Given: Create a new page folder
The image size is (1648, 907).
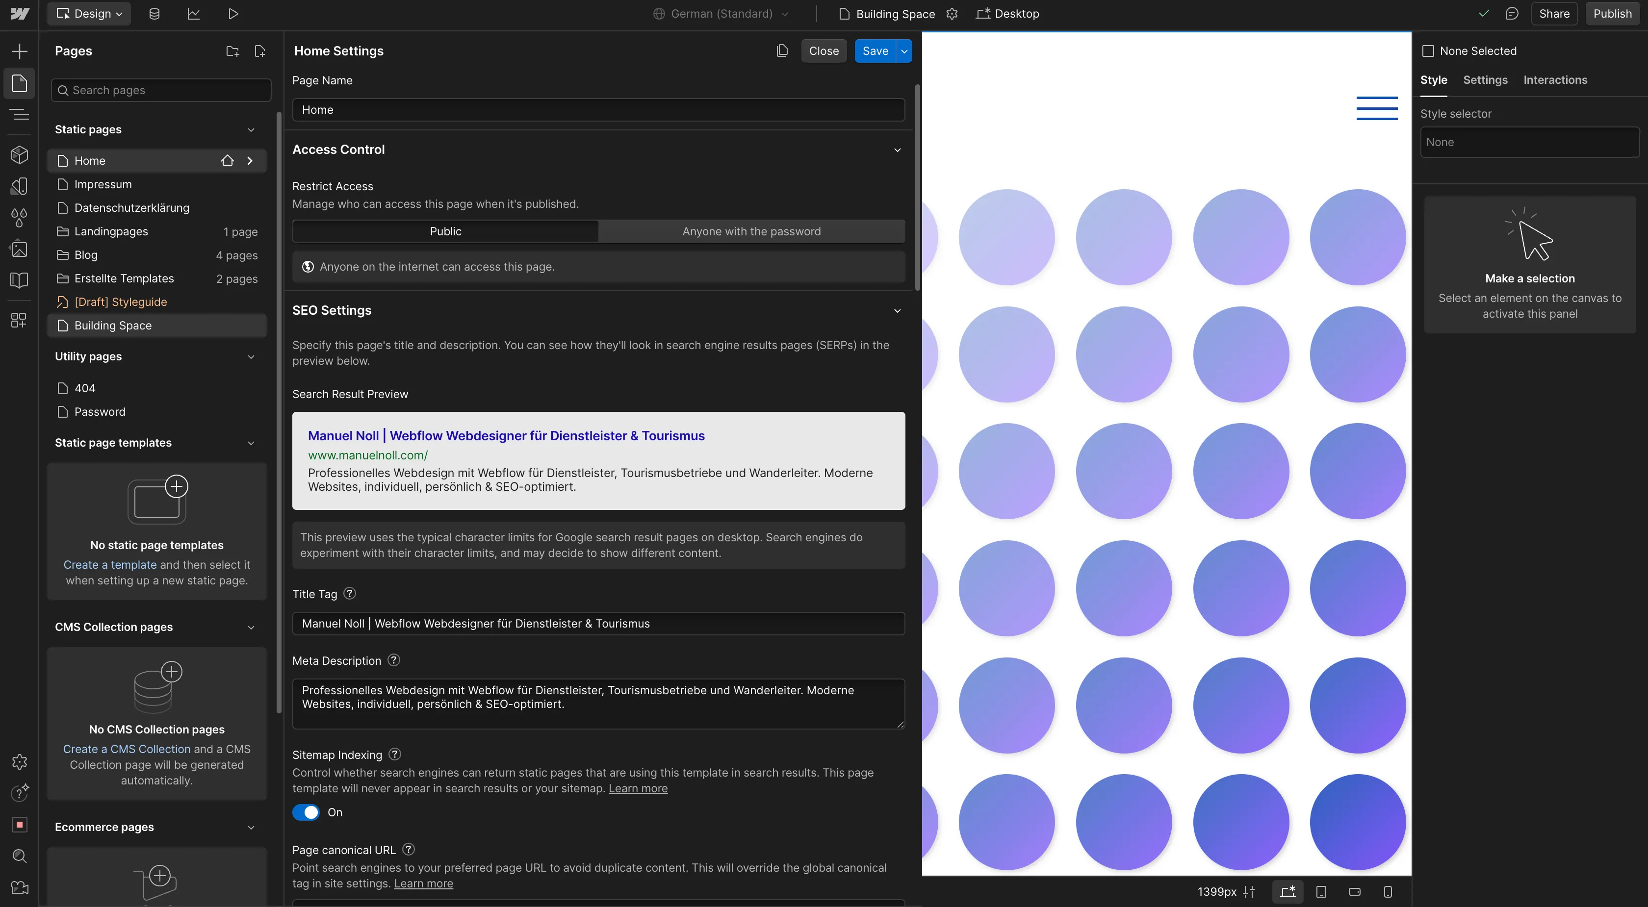Looking at the screenshot, I should tap(233, 51).
